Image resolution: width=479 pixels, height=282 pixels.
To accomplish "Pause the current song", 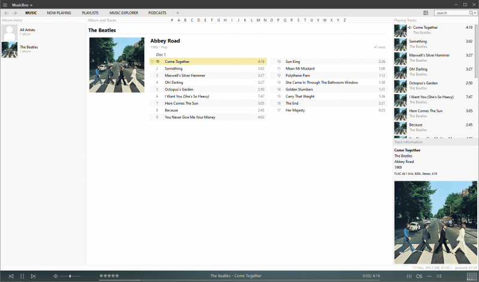I will click(x=22, y=276).
